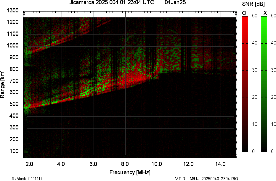Click the 'Range [km]' axis label

click(x=2, y=84)
